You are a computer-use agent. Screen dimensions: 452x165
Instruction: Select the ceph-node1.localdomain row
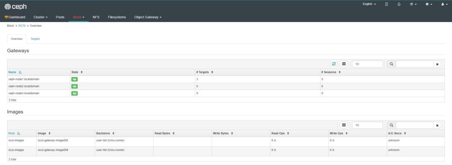click(x=226, y=79)
